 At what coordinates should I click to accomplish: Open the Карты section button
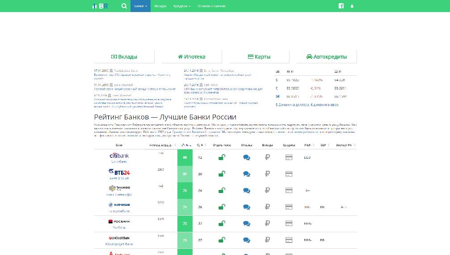coord(259,57)
